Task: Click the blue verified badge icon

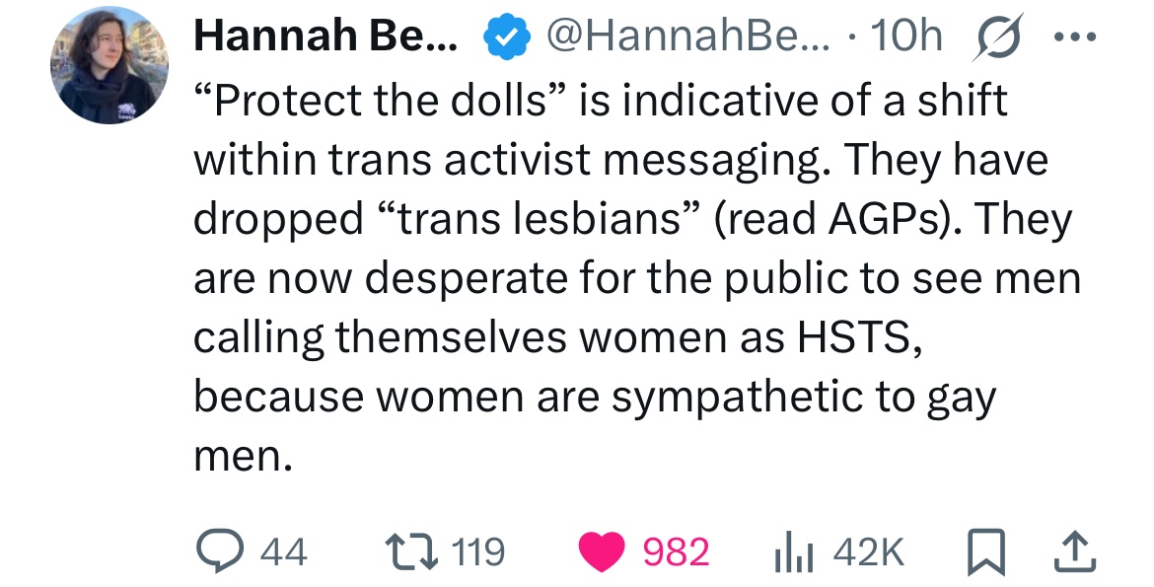Action: click(x=506, y=37)
